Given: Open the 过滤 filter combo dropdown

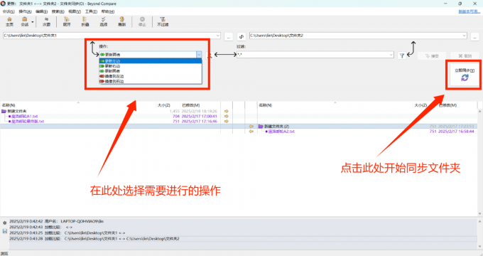Looking at the screenshot, I should pos(391,55).
